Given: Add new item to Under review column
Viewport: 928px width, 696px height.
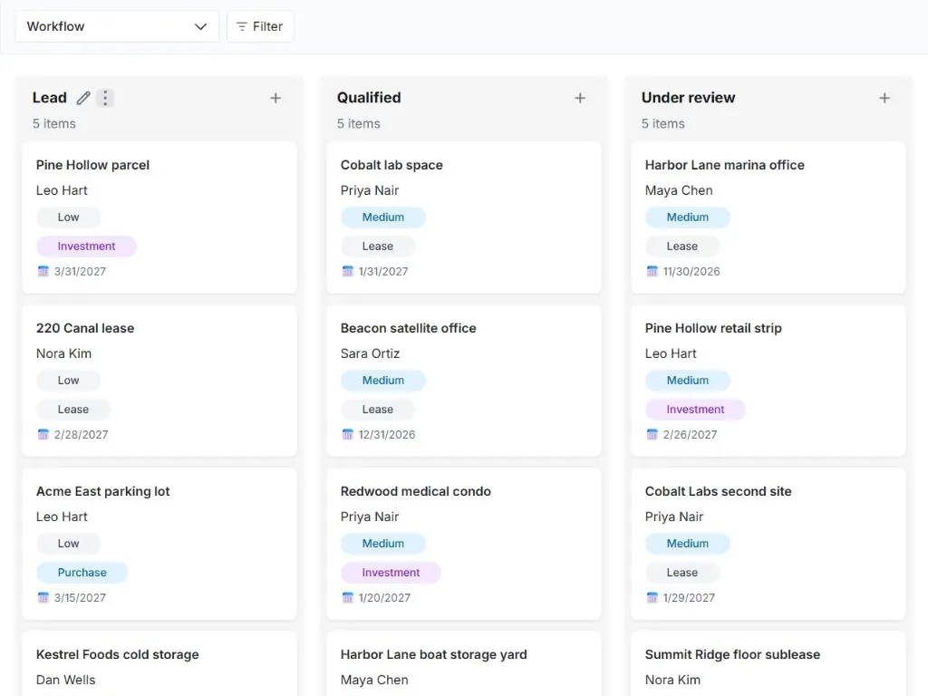Looking at the screenshot, I should pyautogui.click(x=884, y=98).
